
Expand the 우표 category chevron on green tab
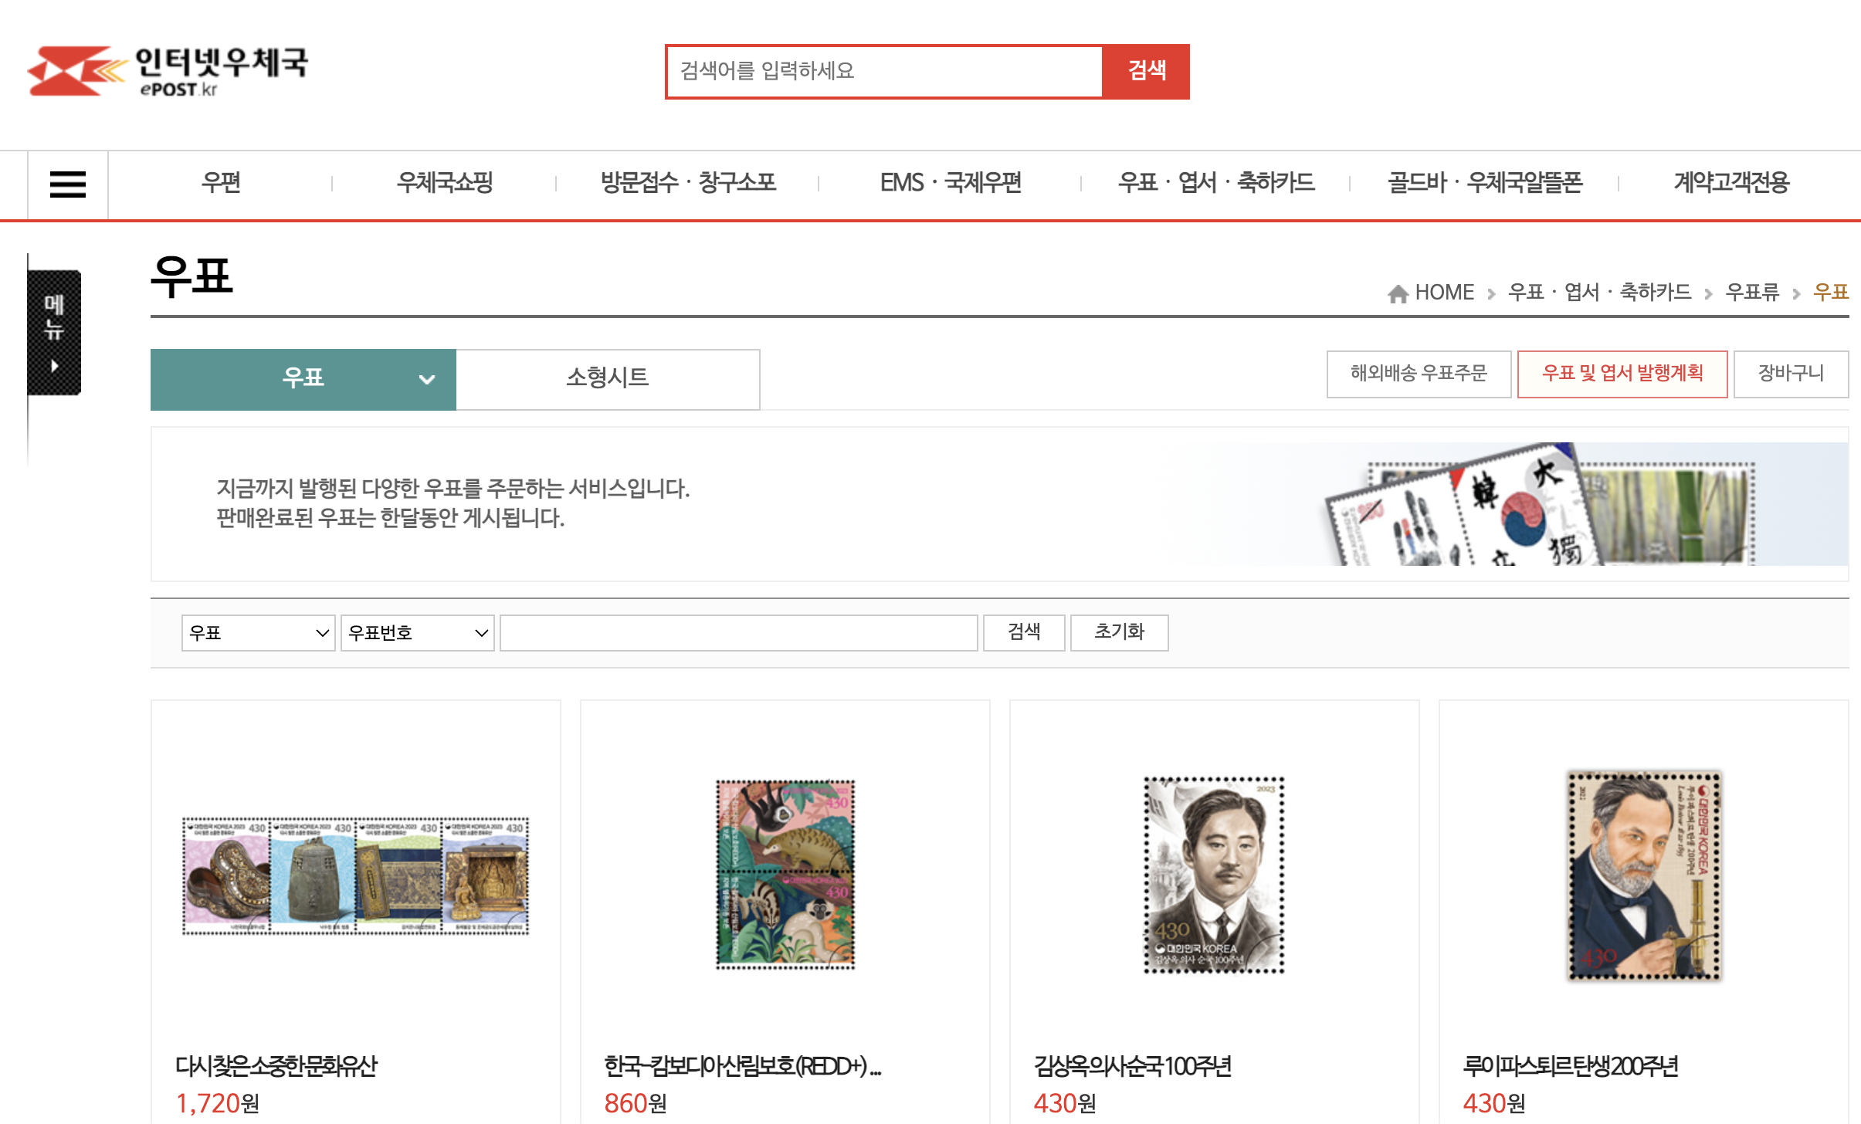point(426,379)
